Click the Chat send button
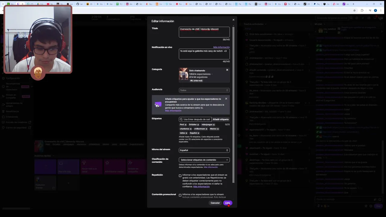 pos(378,206)
